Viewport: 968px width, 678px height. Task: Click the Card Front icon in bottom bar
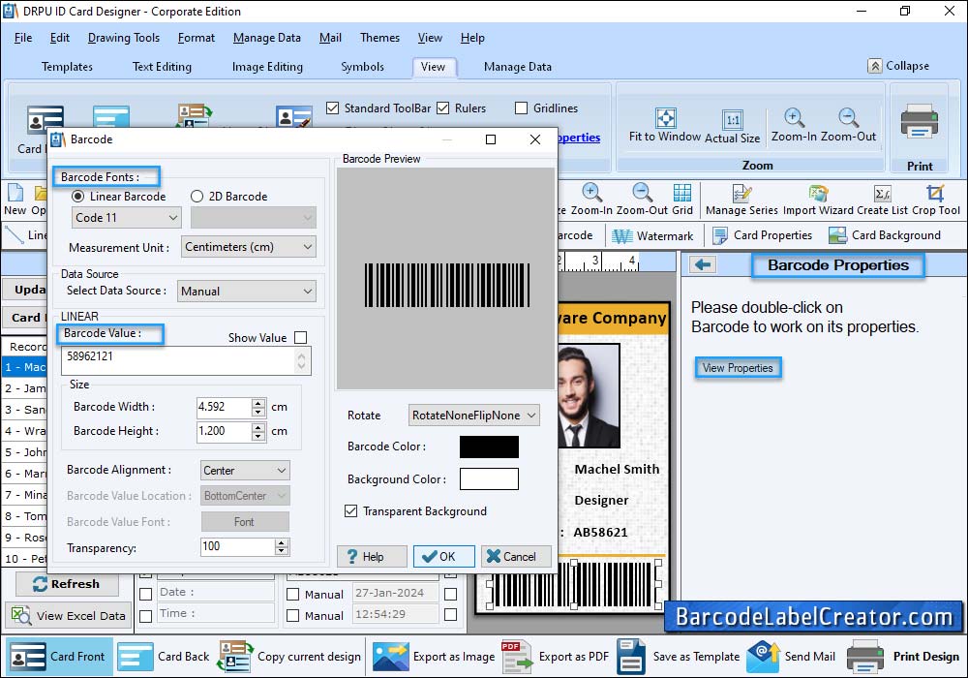pyautogui.click(x=28, y=657)
